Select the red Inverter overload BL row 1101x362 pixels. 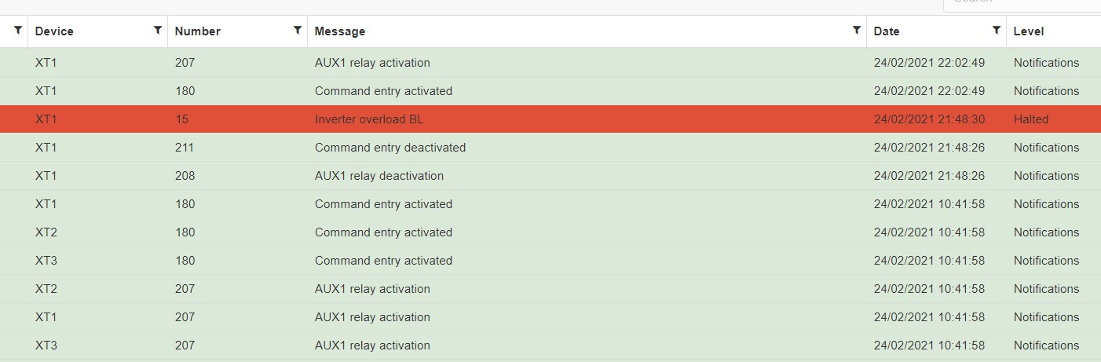coord(550,119)
